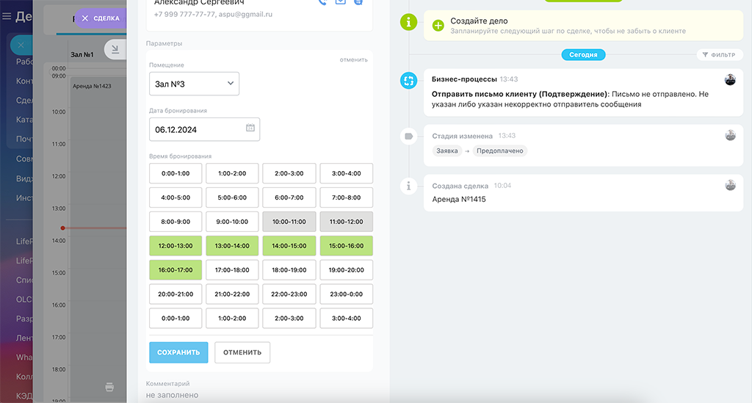
Task: Click the green plus icon in Создайте дело
Action: coord(438,26)
